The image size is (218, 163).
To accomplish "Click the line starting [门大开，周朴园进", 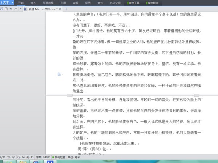I will (137, 31).
